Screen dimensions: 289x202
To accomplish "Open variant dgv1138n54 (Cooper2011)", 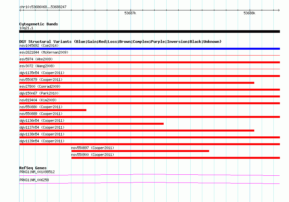I will pyautogui.click(x=42, y=134).
